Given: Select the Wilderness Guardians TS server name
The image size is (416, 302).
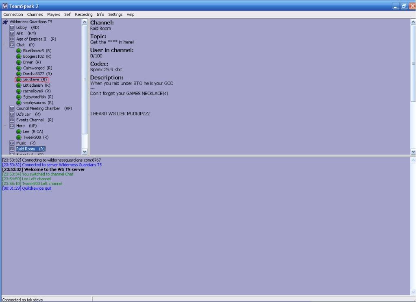Looking at the screenshot, I should click(x=31, y=22).
